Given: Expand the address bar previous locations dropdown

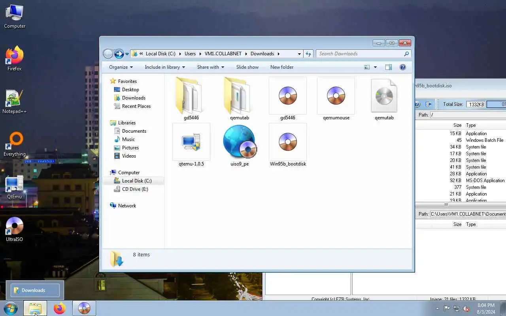Looking at the screenshot, I should click(299, 54).
